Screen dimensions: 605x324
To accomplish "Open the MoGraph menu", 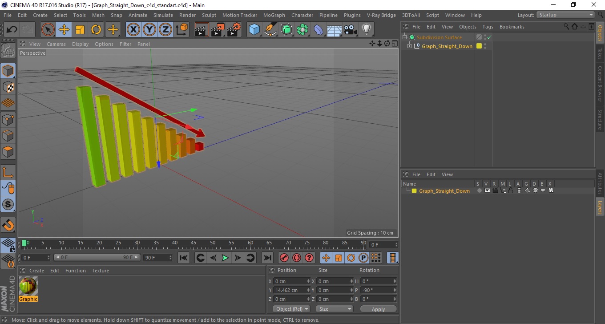I will (x=274, y=15).
